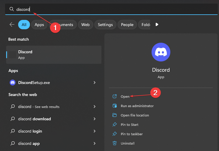Click search icon beside 'discord - See web results'

(13, 107)
